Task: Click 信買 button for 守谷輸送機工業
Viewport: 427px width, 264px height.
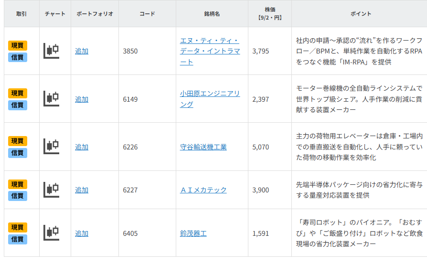Action: click(x=18, y=153)
